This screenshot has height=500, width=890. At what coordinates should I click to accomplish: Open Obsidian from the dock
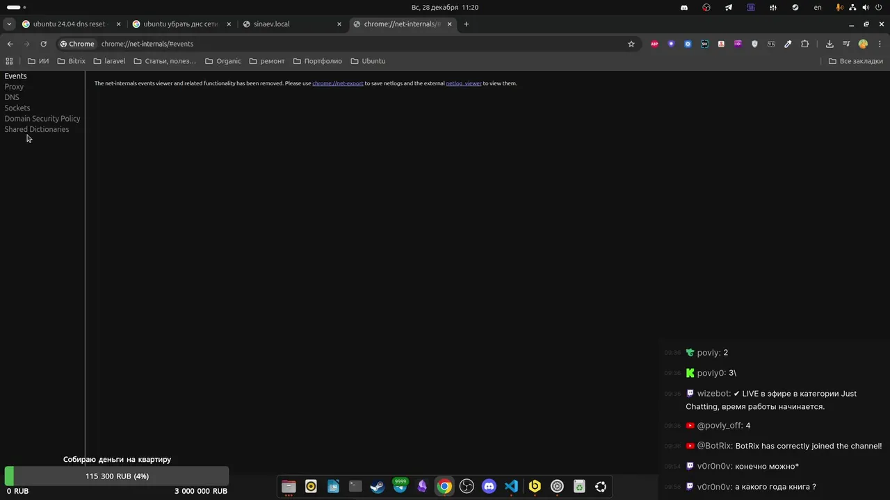pyautogui.click(x=422, y=486)
